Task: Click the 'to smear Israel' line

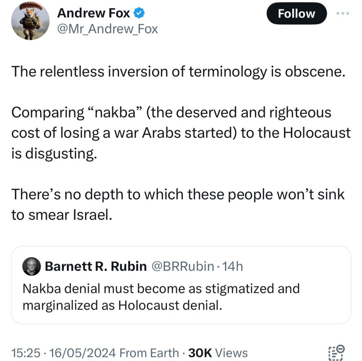Action: point(62,215)
